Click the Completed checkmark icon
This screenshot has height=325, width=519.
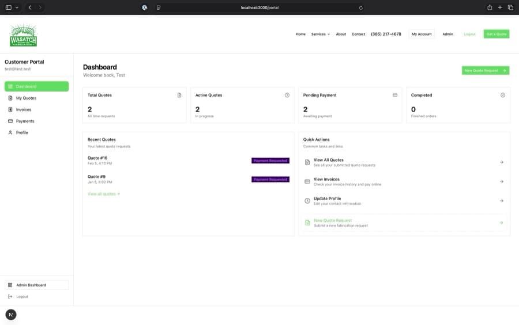[x=502, y=95]
